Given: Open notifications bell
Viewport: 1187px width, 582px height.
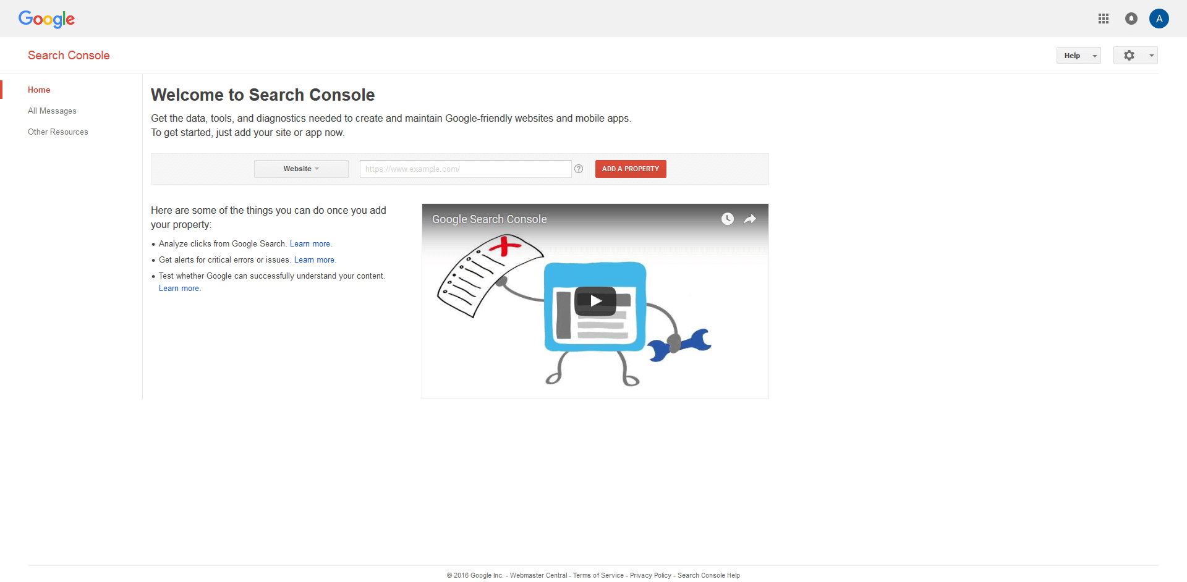Looking at the screenshot, I should coord(1131,19).
